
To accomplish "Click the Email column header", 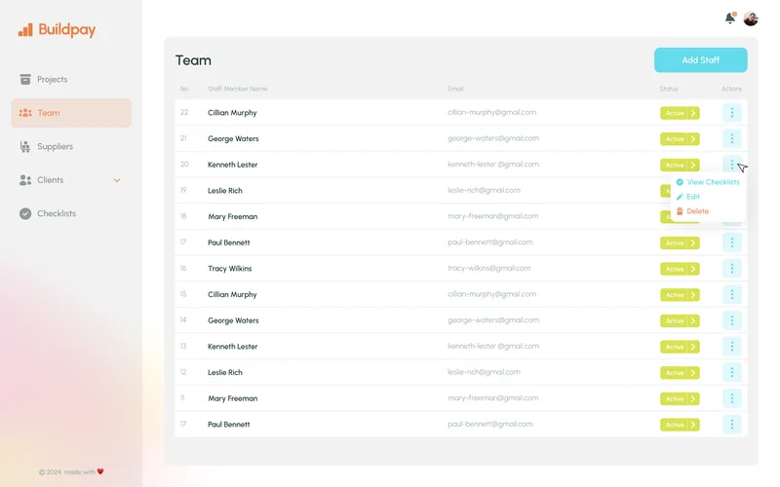I will click(x=455, y=89).
